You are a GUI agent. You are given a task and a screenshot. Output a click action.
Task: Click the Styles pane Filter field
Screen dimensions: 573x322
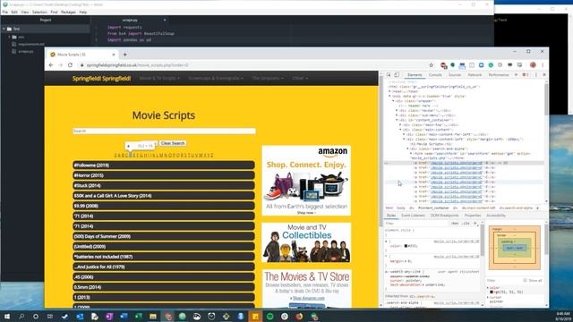(416, 223)
